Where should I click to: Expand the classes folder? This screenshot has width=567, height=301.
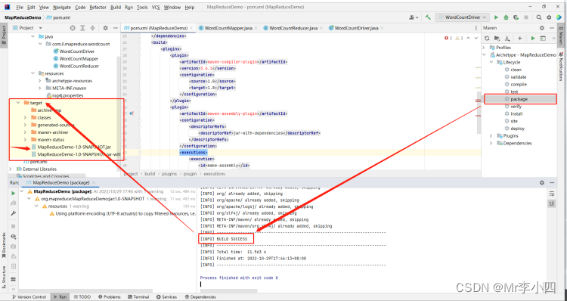(25, 117)
